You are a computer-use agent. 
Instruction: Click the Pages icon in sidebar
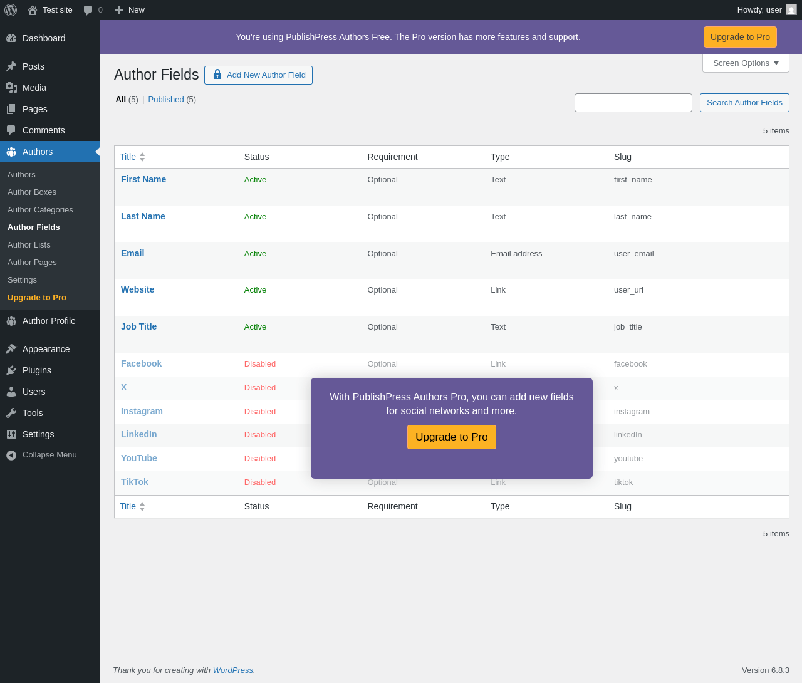pyautogui.click(x=11, y=109)
